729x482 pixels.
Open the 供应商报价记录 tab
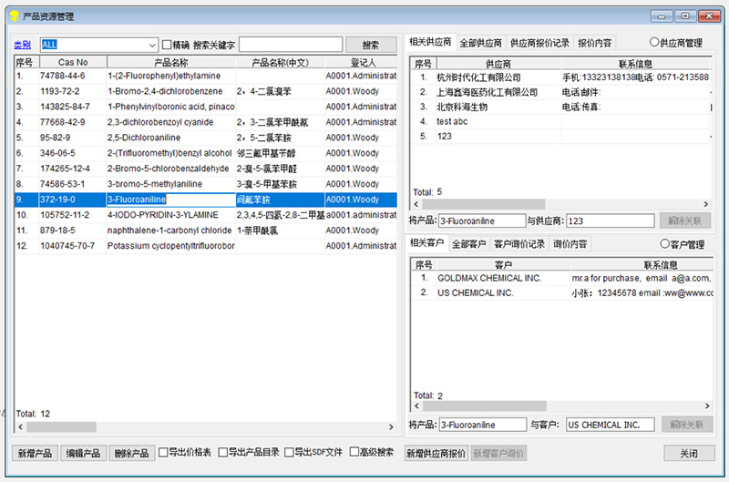pyautogui.click(x=539, y=43)
